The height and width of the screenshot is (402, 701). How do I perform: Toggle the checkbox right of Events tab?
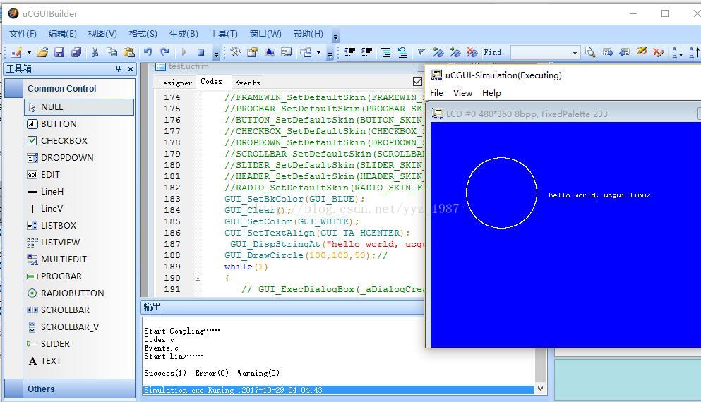(417, 82)
